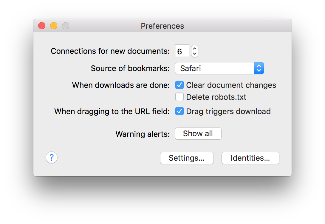Viewport: 325px width, 224px height.
Task: Show all warning alerts
Action: pos(198,134)
